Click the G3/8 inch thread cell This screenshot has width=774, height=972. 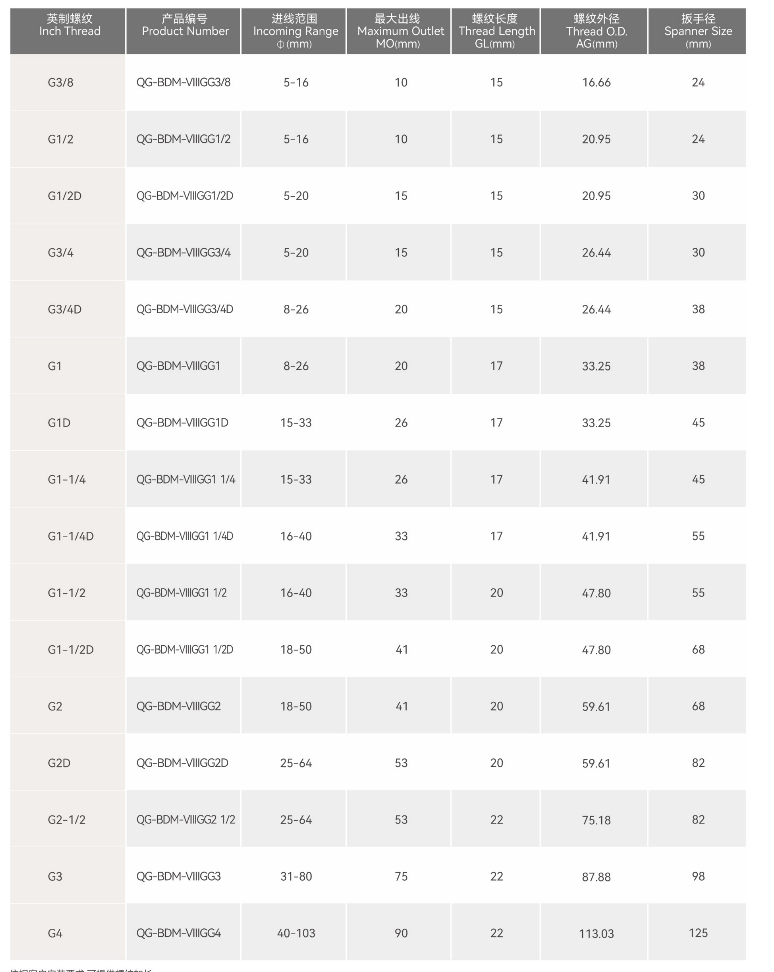[x=61, y=82]
